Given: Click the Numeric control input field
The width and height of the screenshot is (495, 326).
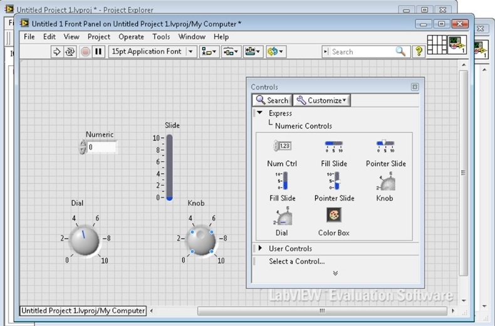Looking at the screenshot, I should (102, 147).
